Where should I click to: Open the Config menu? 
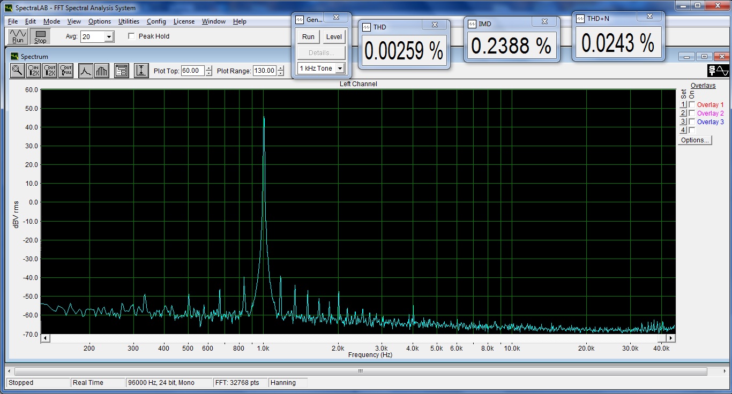[156, 21]
